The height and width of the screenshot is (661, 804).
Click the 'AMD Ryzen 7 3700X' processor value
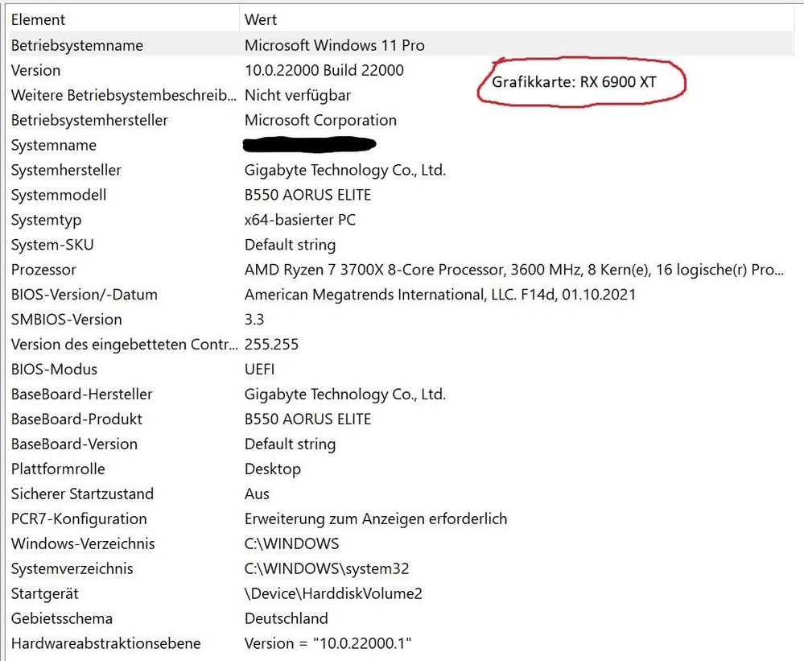(x=513, y=270)
